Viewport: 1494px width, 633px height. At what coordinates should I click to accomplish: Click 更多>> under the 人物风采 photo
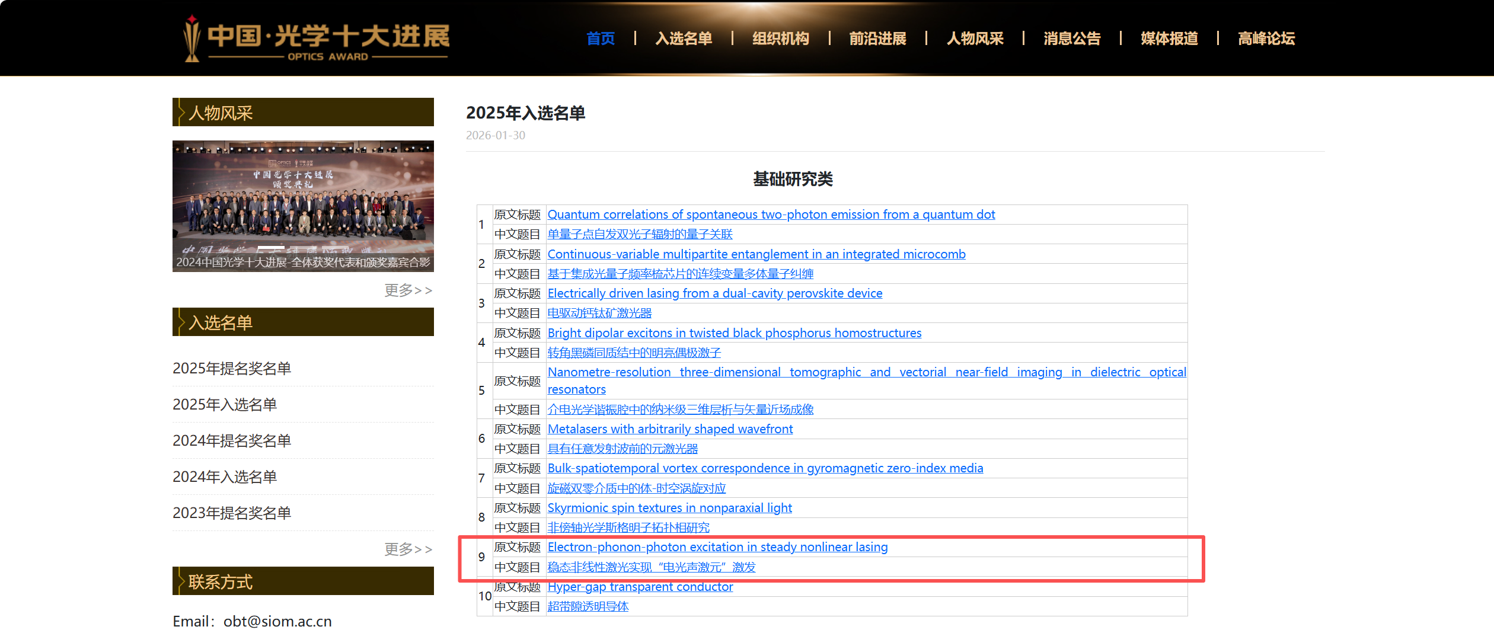tap(408, 290)
